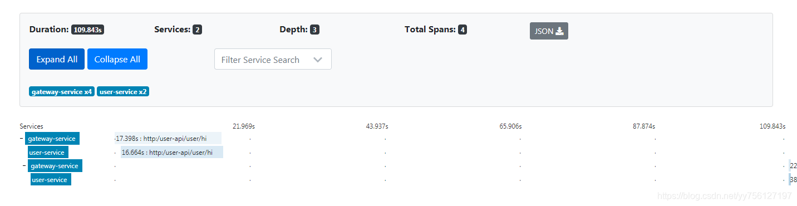Click the span bar labeled 38
The height and width of the screenshot is (206, 797).
point(793,180)
